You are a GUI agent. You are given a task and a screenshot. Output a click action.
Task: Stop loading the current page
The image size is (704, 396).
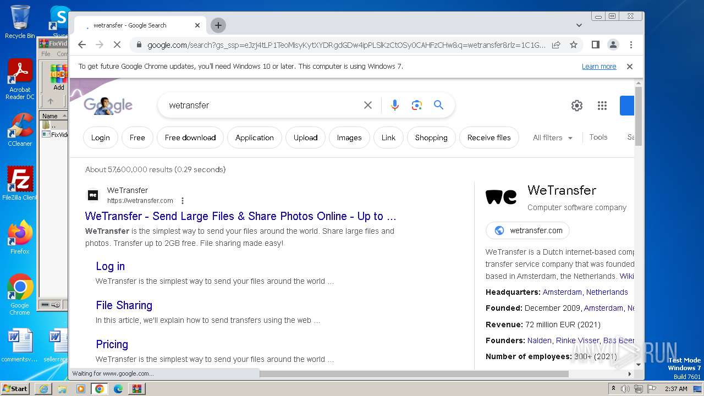coord(117,45)
